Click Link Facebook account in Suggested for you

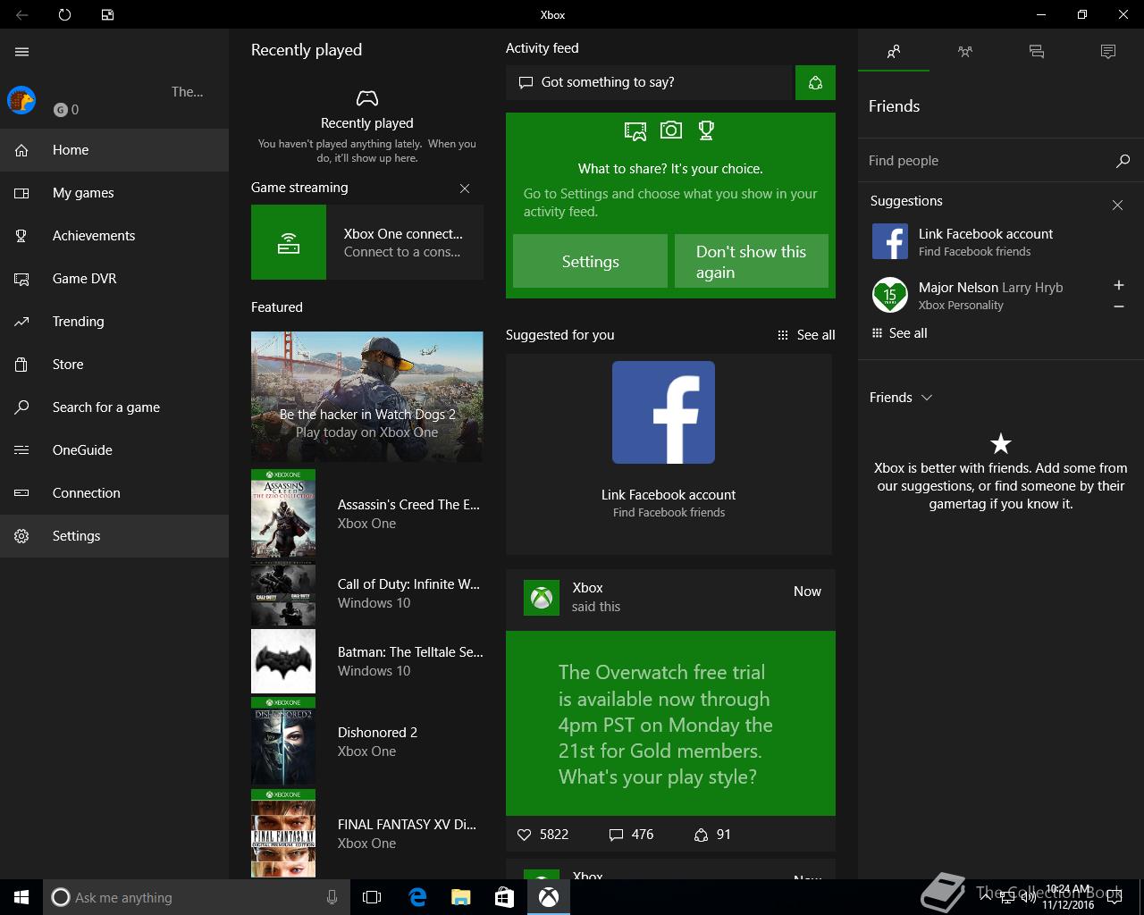669,495
